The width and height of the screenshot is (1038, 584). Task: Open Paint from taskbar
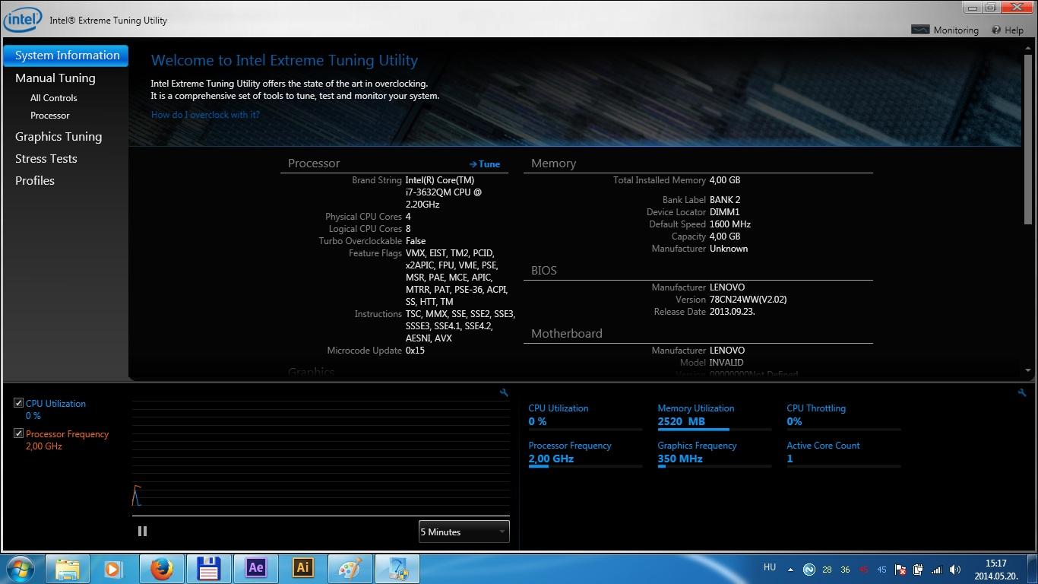(x=350, y=569)
